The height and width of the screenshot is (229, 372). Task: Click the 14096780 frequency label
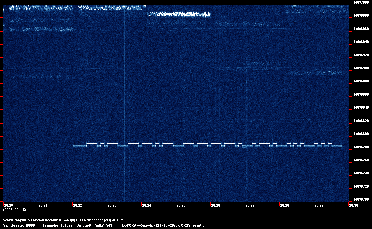361,147
